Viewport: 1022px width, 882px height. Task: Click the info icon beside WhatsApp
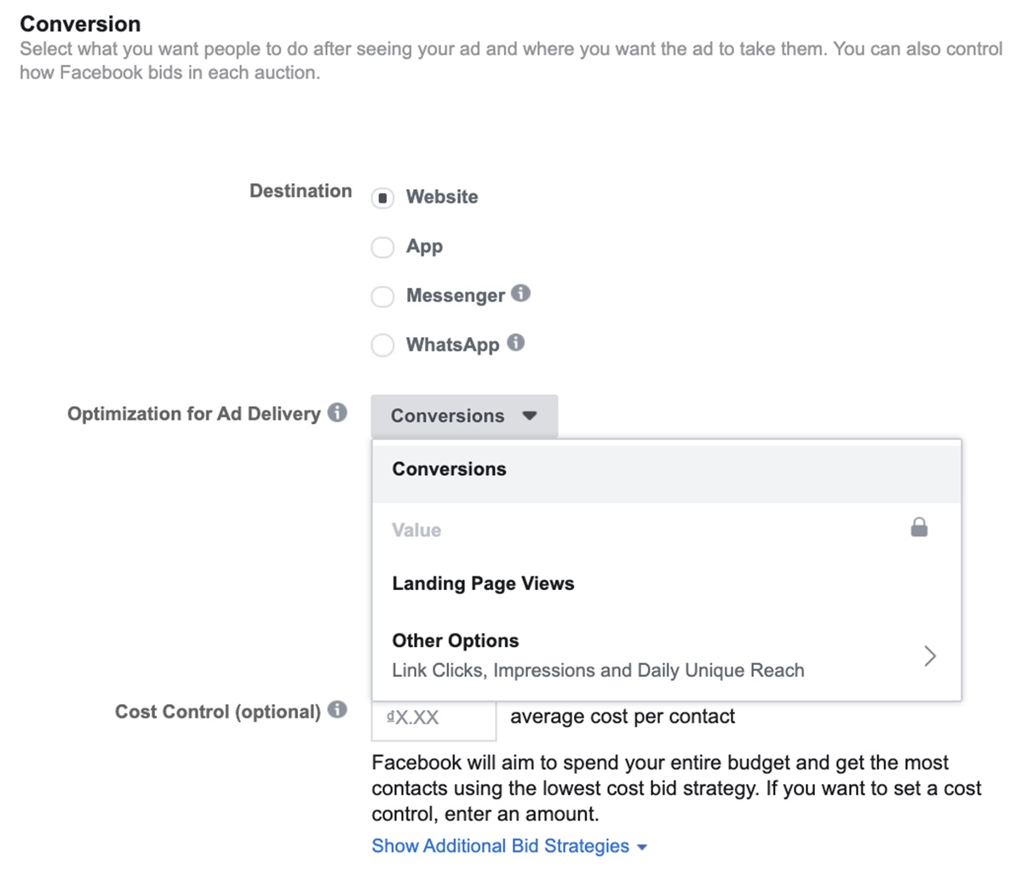pos(515,343)
